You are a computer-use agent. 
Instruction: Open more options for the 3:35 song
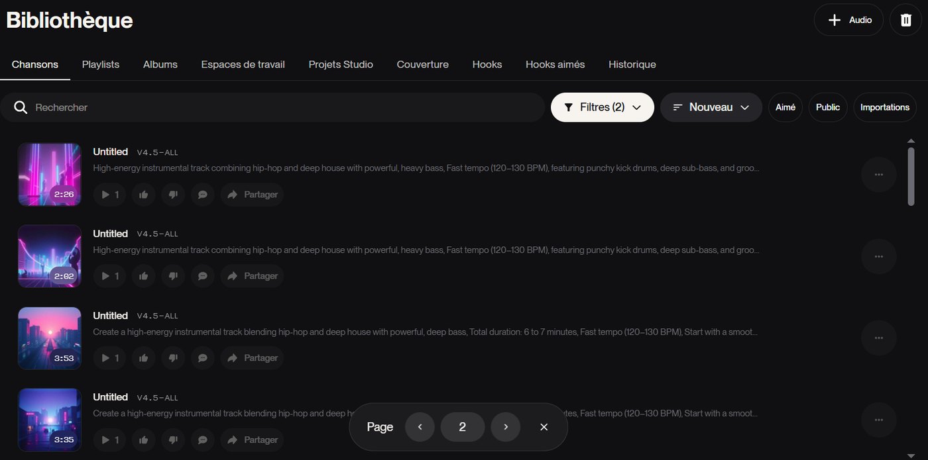coord(879,420)
